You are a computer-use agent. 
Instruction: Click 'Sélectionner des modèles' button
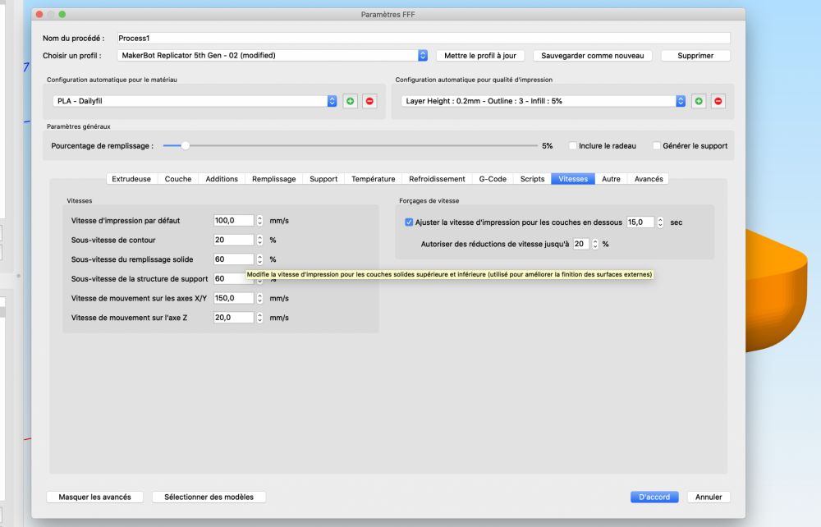(x=209, y=497)
